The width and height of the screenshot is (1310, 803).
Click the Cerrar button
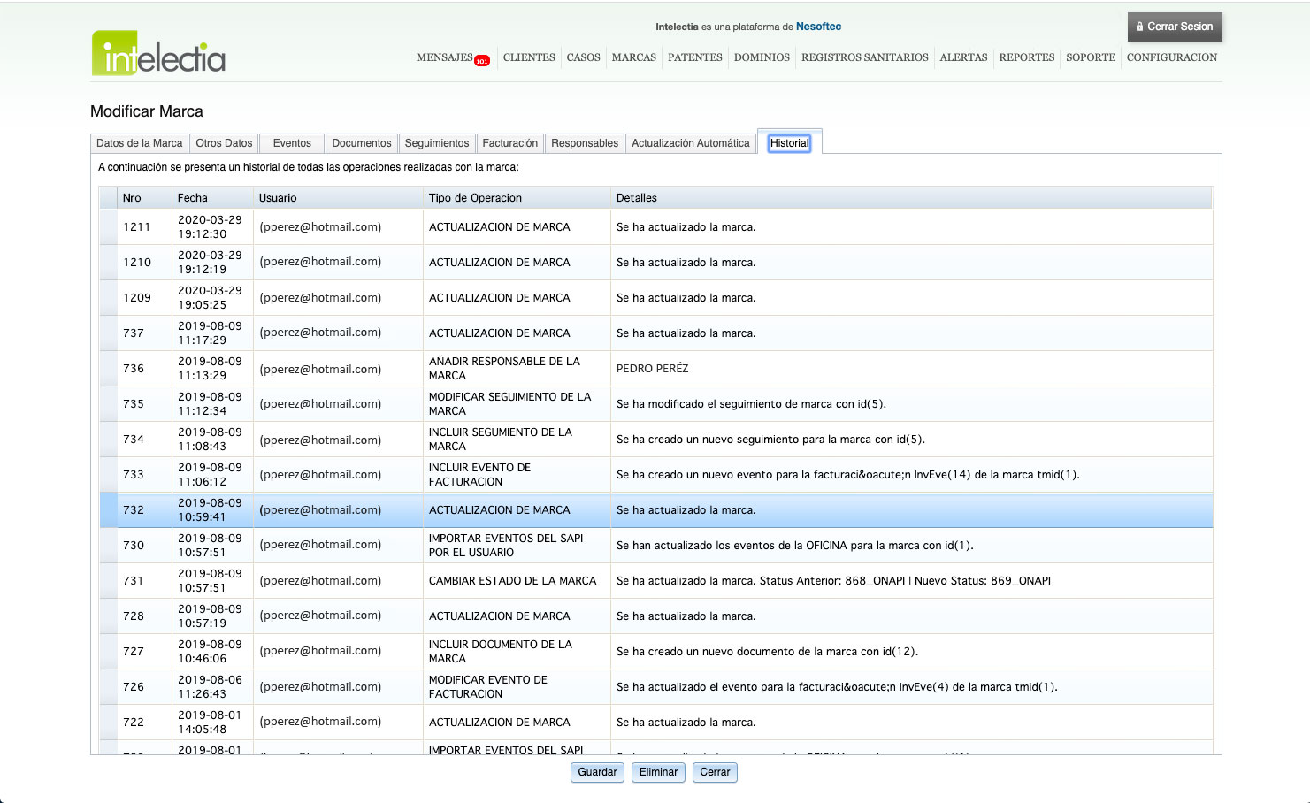(x=715, y=772)
